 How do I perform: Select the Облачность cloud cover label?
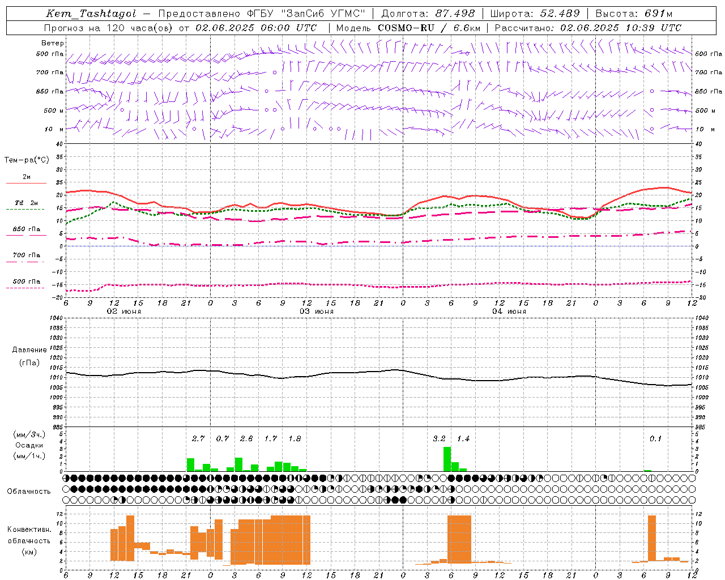(x=29, y=491)
